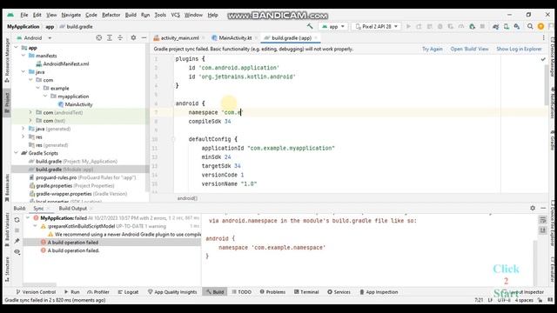
Task: Toggle the Structure side tool window
Action: click(x=7, y=270)
